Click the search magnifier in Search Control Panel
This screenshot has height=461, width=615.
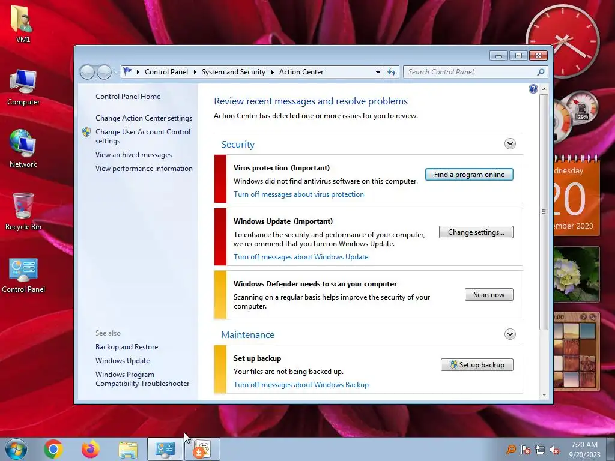point(541,72)
